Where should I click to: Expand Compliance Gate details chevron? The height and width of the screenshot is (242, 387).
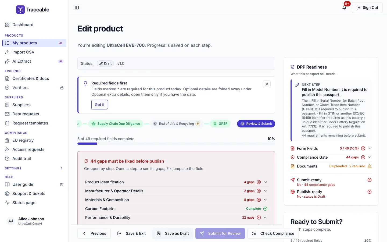pyautogui.click(x=370, y=157)
